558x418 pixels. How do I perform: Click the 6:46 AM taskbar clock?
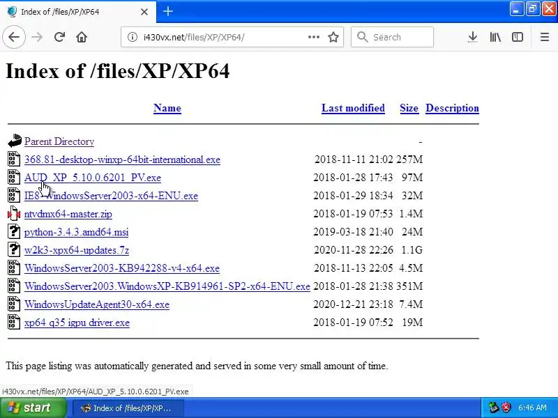[x=532, y=408]
